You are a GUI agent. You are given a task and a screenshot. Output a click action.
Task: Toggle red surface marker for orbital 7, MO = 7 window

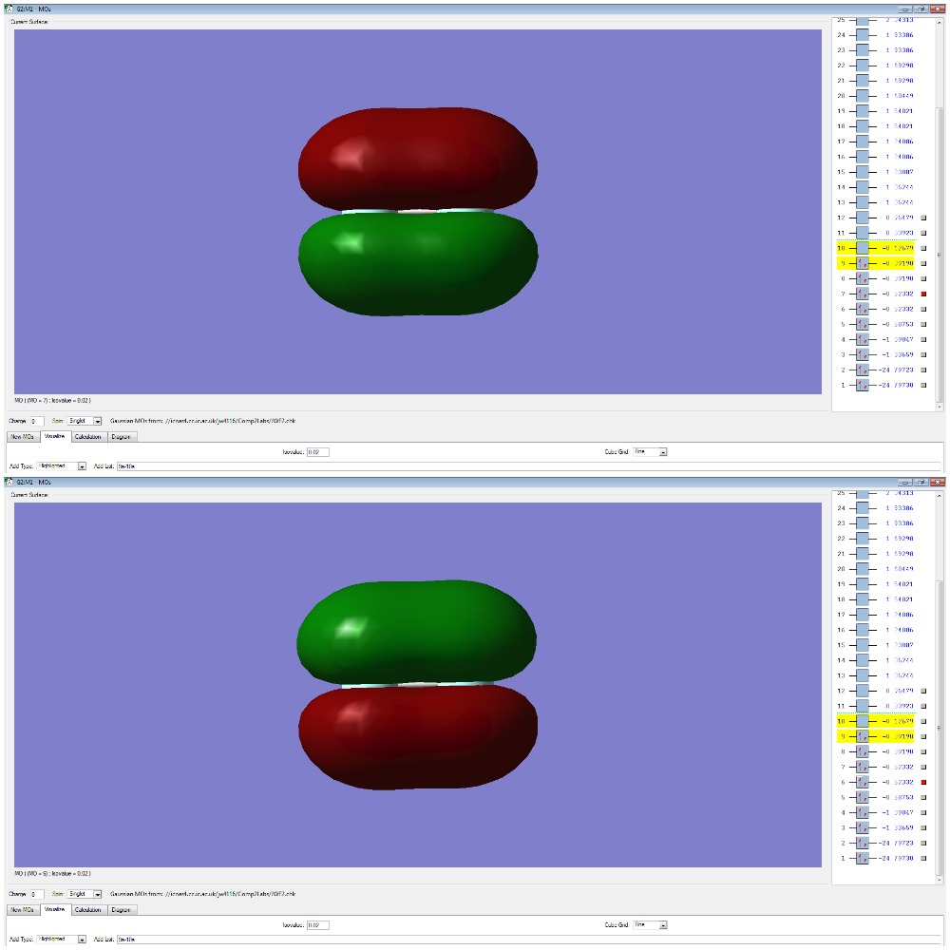(923, 294)
